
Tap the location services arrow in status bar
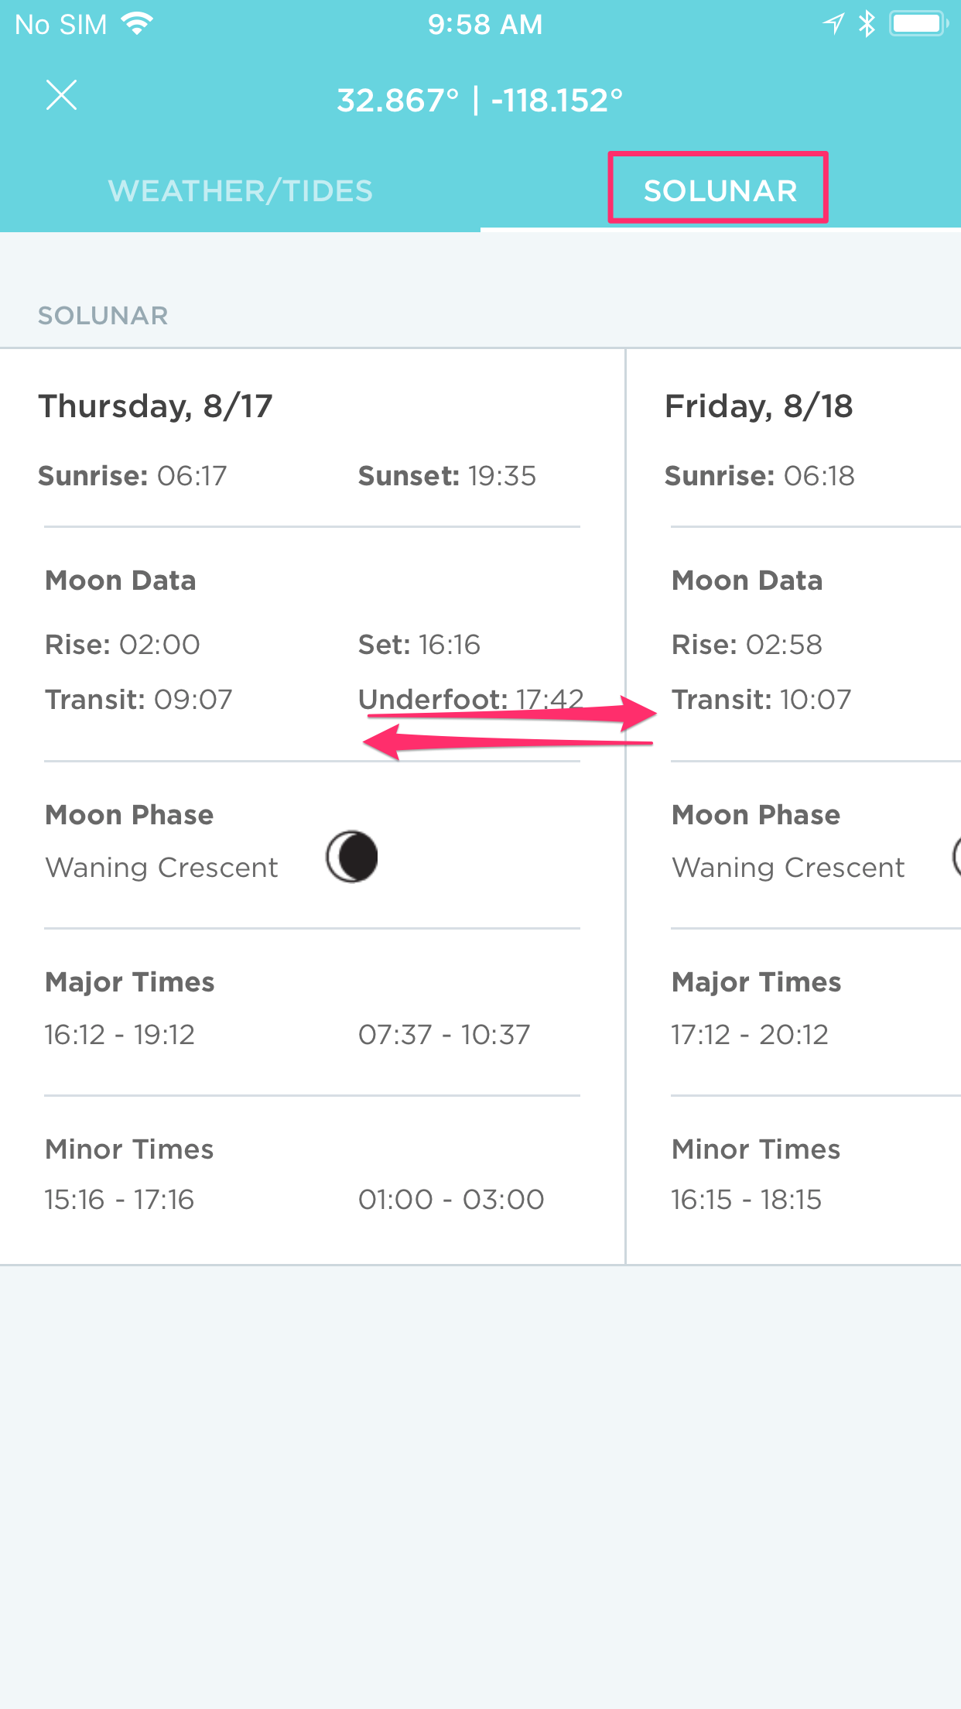pyautogui.click(x=833, y=24)
